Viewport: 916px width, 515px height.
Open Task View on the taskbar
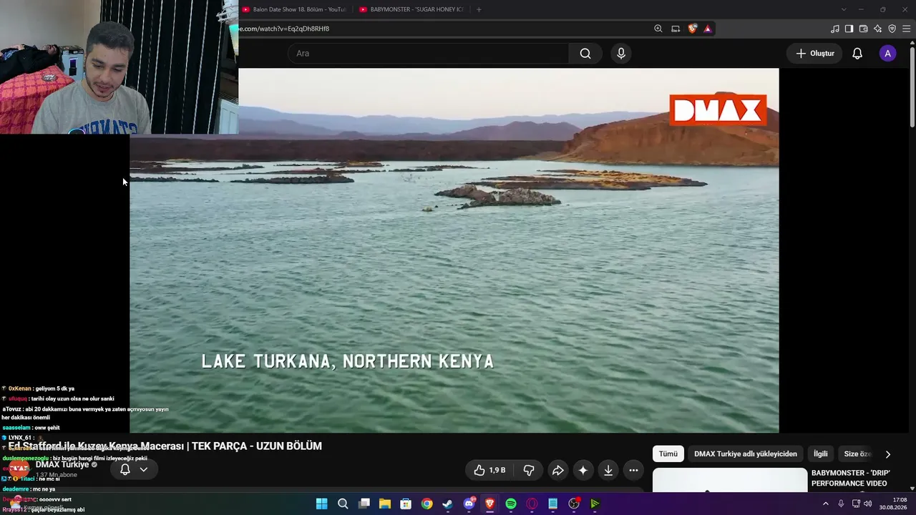coord(364,504)
